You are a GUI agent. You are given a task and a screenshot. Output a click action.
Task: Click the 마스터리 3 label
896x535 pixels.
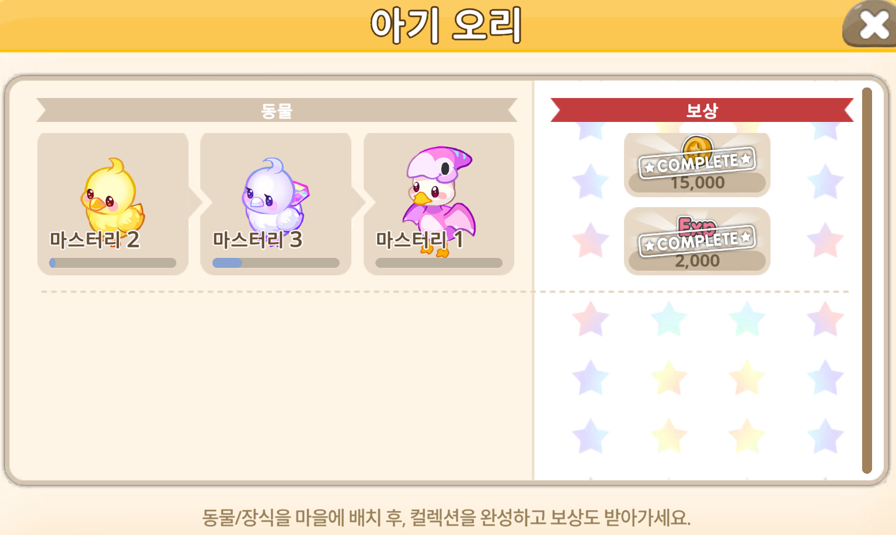[257, 239]
